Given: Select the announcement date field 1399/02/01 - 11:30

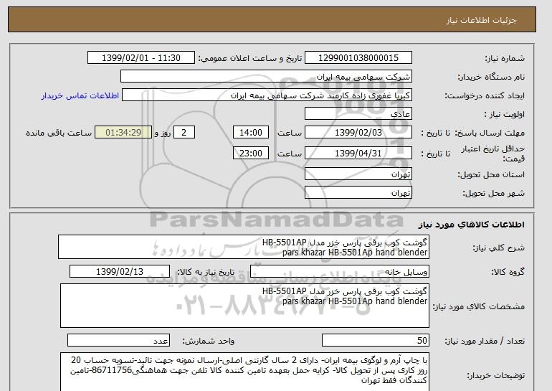Looking at the screenshot, I should [141, 58].
